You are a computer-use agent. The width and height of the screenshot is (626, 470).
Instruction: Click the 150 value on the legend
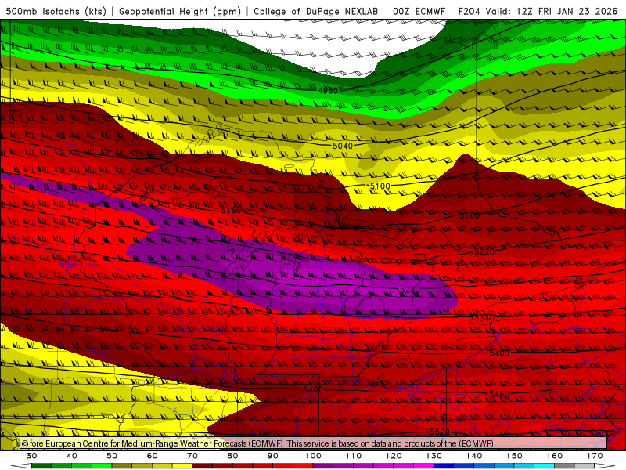(514, 456)
